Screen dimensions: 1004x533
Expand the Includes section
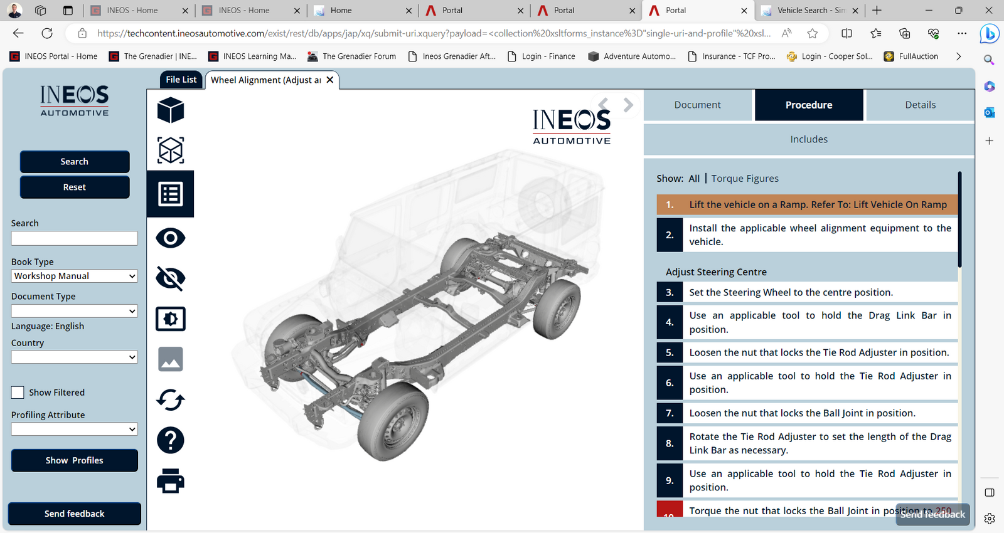809,139
